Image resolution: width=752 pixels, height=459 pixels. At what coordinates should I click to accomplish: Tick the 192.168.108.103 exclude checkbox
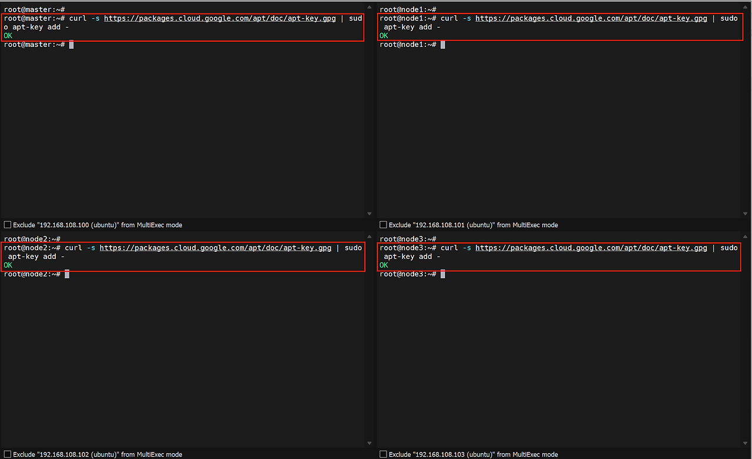coord(384,454)
